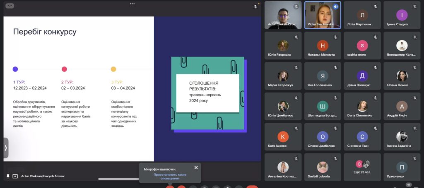Click the 47 participants count badge

click(x=409, y=184)
